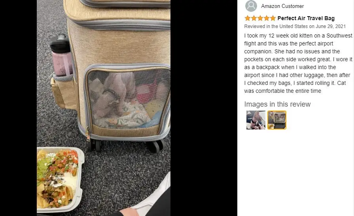
Task: Select the second rating star
Action: tap(254, 18)
